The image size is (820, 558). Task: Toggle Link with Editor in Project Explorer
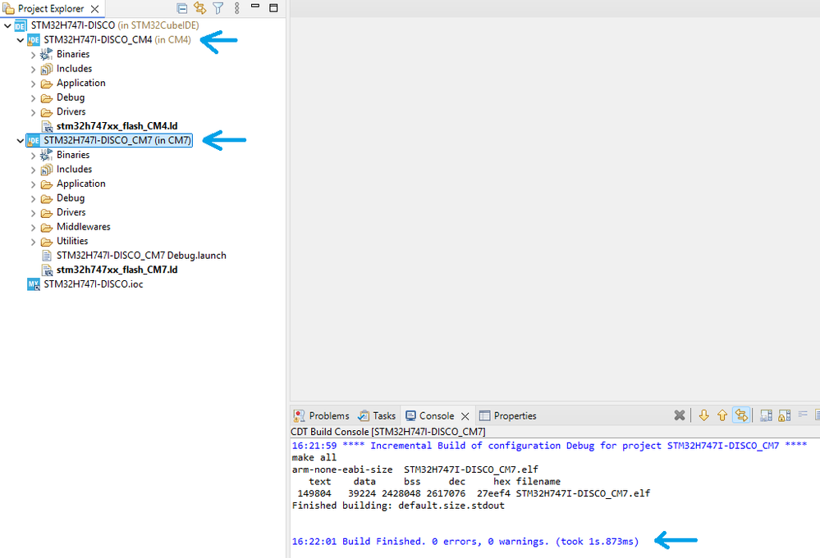point(199,8)
